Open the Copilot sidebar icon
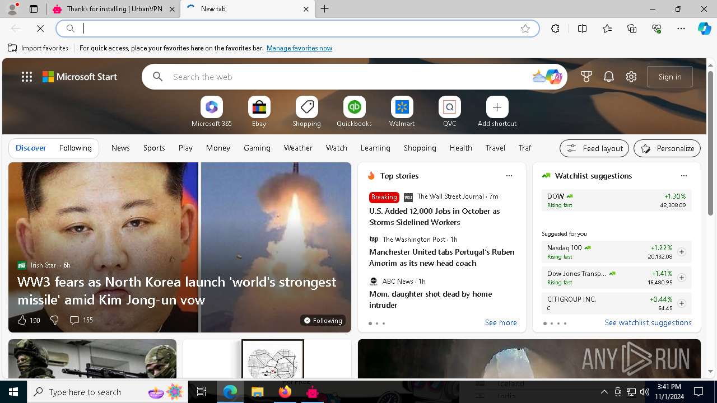This screenshot has height=403, width=717. 704,29
